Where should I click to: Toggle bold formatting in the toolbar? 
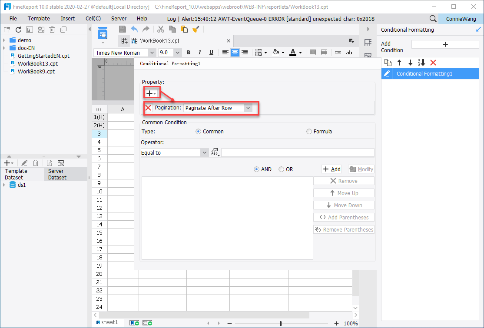(x=188, y=52)
